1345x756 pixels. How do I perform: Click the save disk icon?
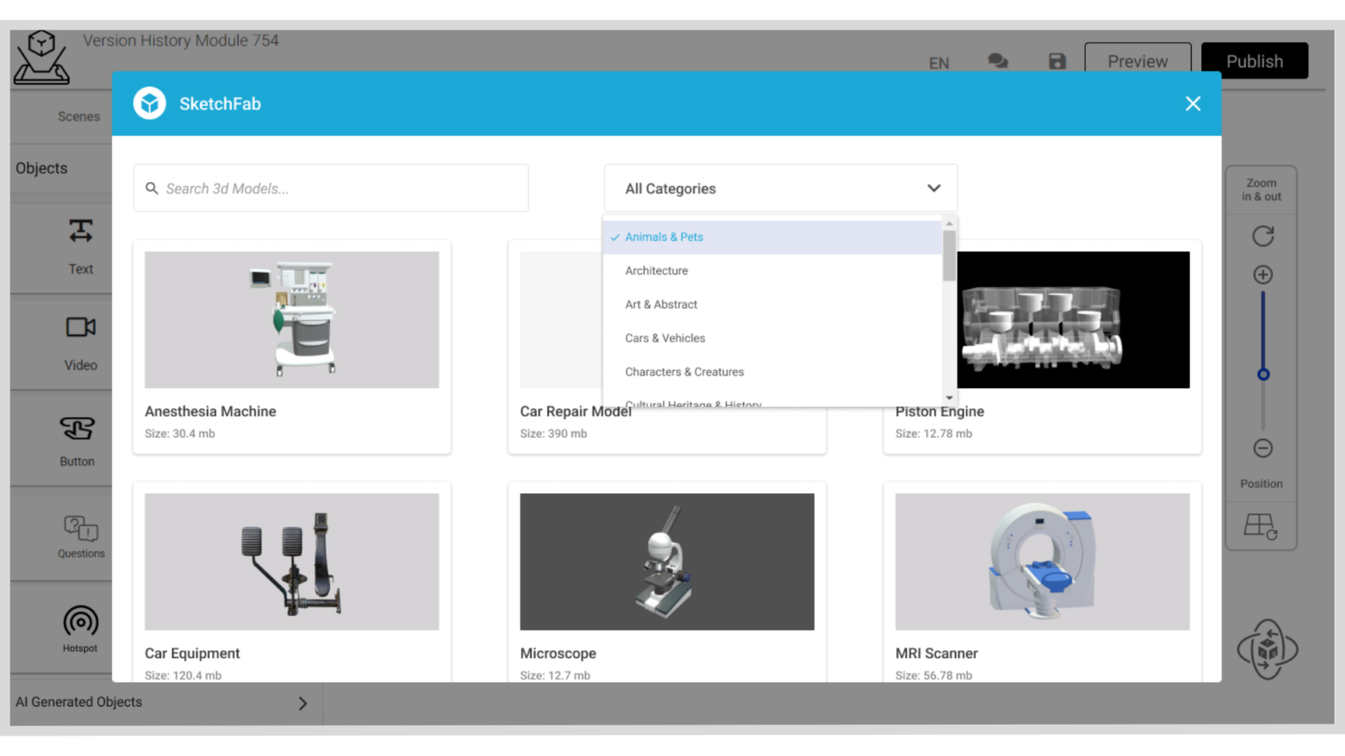tap(1057, 61)
